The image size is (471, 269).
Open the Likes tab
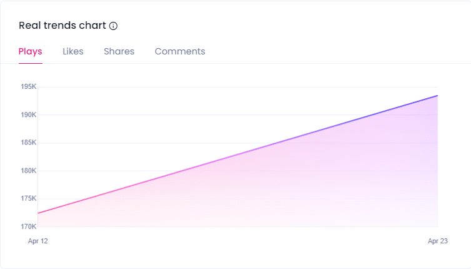(x=73, y=51)
